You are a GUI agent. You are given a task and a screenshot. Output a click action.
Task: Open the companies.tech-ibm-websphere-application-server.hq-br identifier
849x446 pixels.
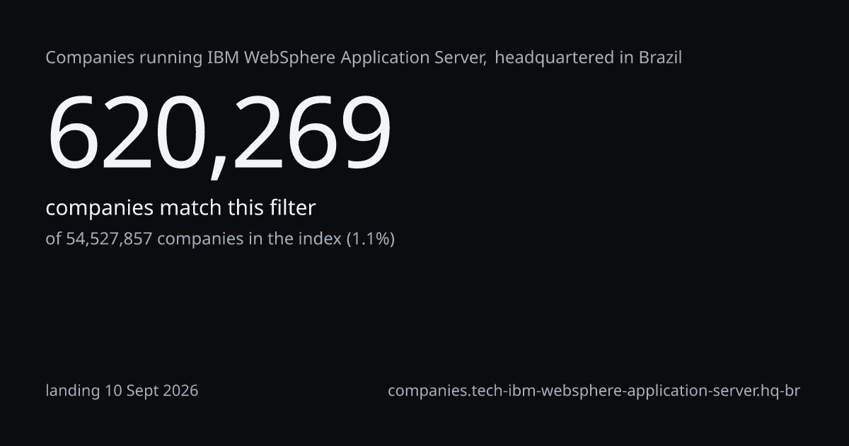pos(594,391)
